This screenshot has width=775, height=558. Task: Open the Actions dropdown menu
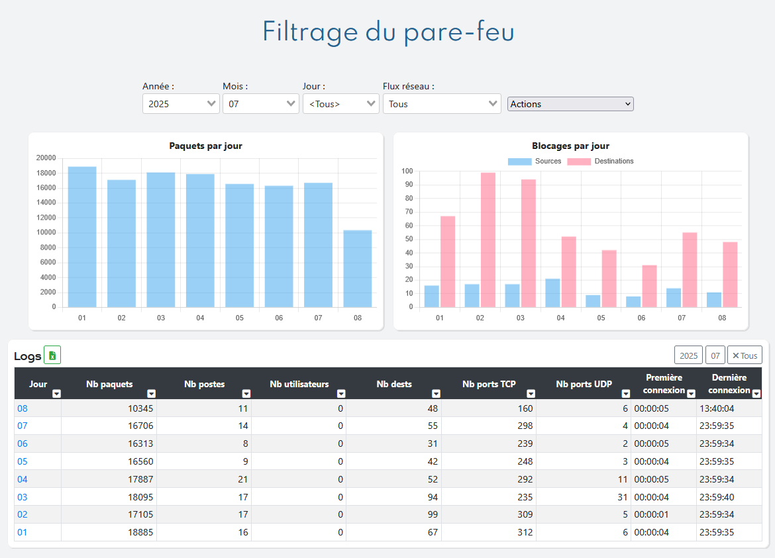click(x=570, y=104)
